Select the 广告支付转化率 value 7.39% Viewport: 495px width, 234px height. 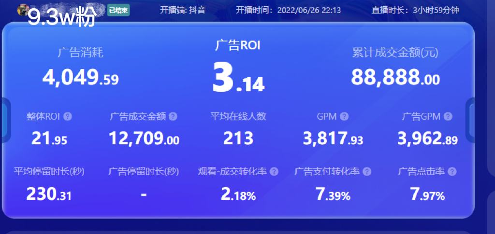tap(333, 194)
